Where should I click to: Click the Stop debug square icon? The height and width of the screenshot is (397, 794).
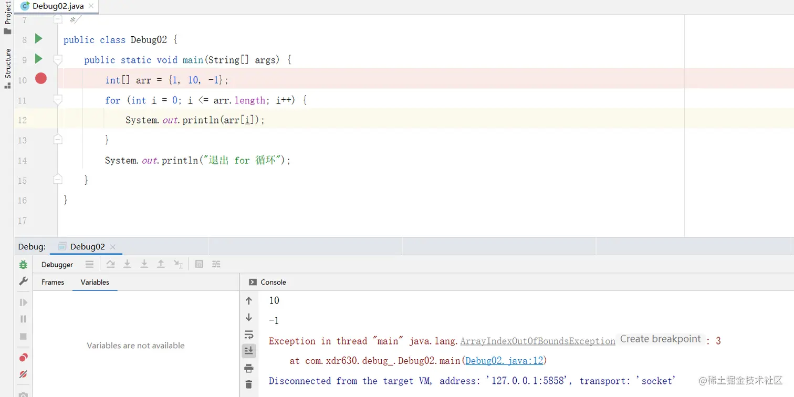point(23,336)
